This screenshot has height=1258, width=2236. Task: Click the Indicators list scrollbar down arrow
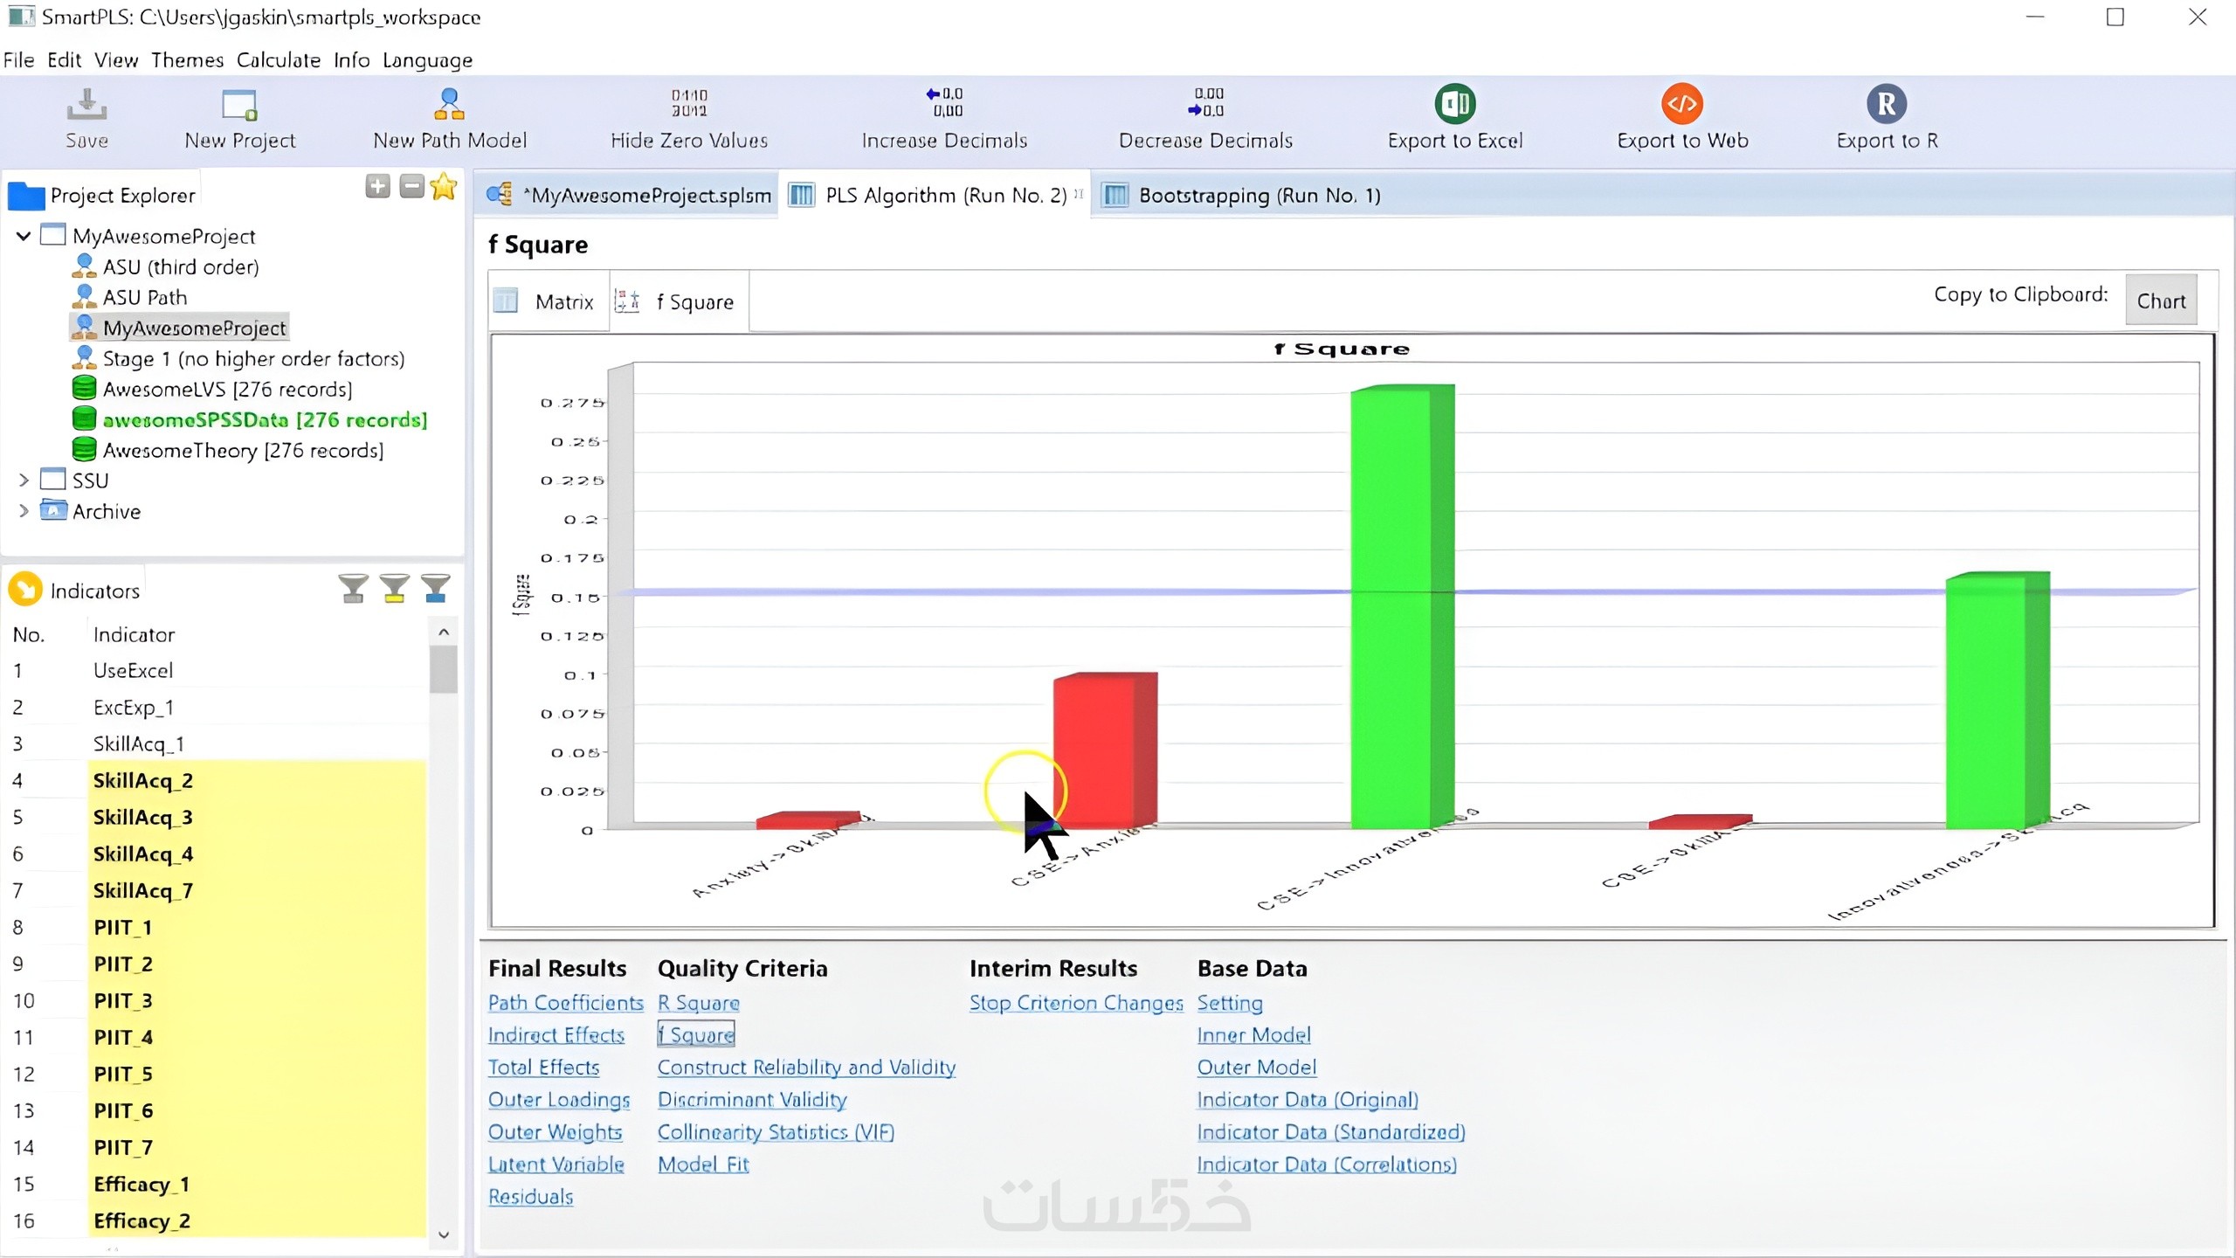coord(444,1234)
